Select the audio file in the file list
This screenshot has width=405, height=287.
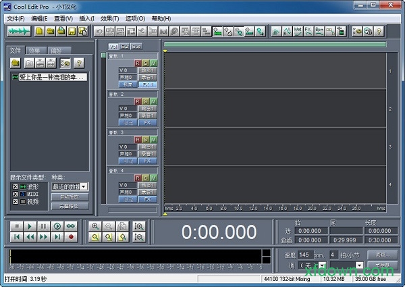tap(49, 77)
